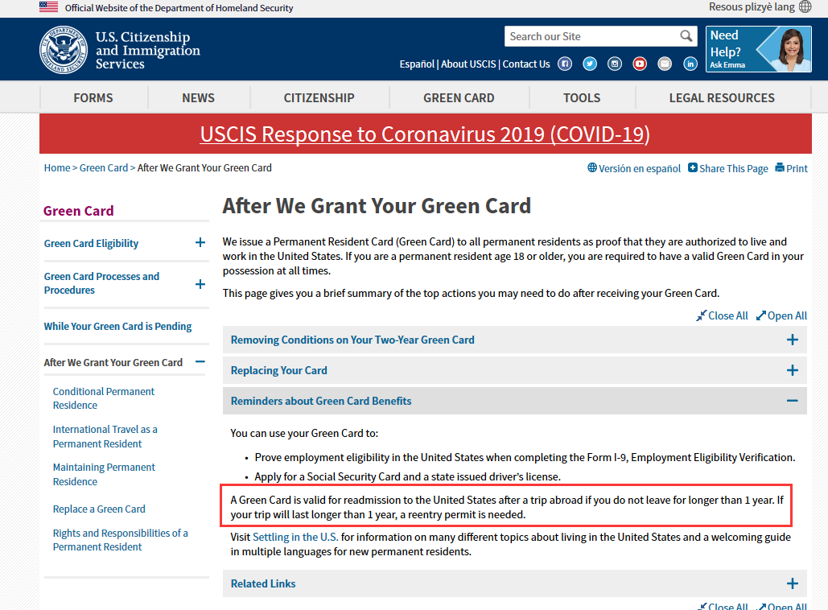Expand Green Card Eligibility in sidebar
The width and height of the screenshot is (828, 610).
[x=200, y=242]
